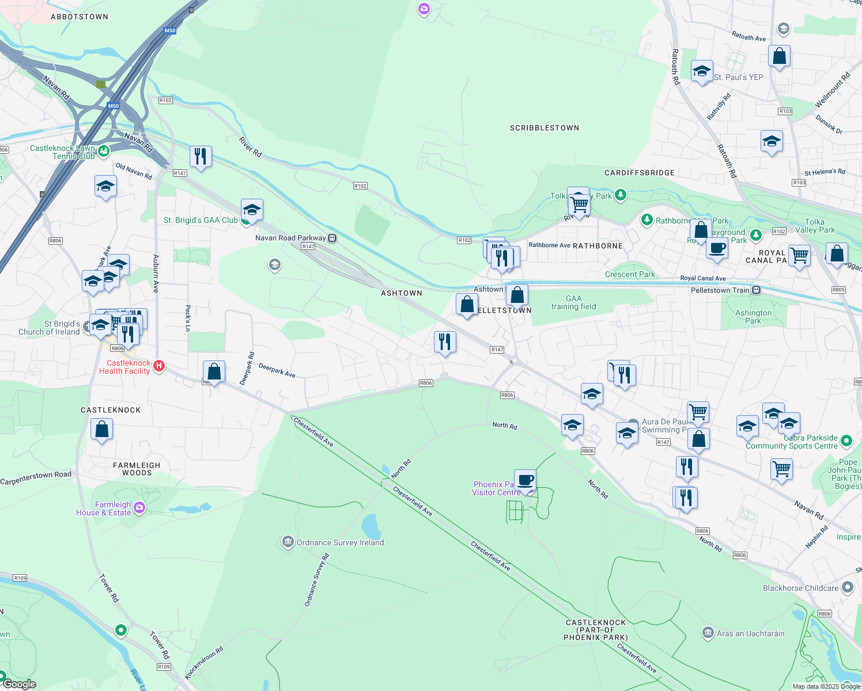862x691 pixels.
Task: Select the school marker next to St. Paul's YEP
Action: [x=701, y=71]
